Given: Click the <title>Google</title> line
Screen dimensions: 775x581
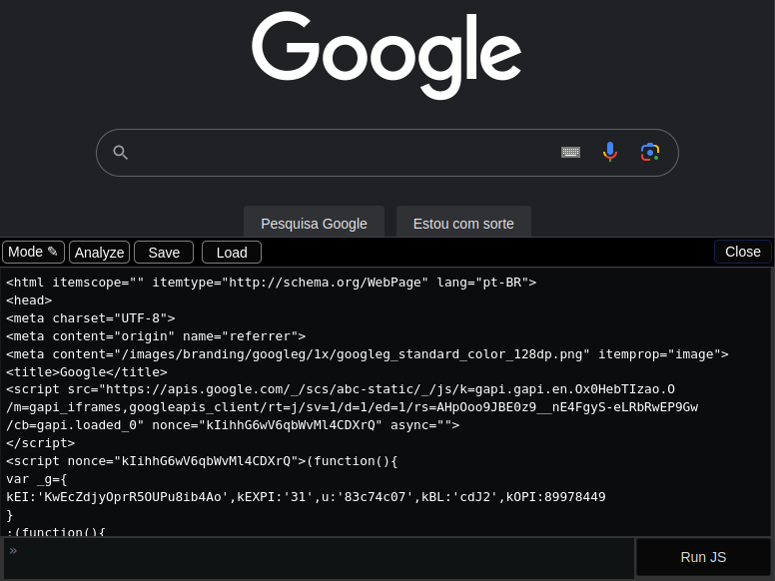Looking at the screenshot, I should click(x=87, y=372).
